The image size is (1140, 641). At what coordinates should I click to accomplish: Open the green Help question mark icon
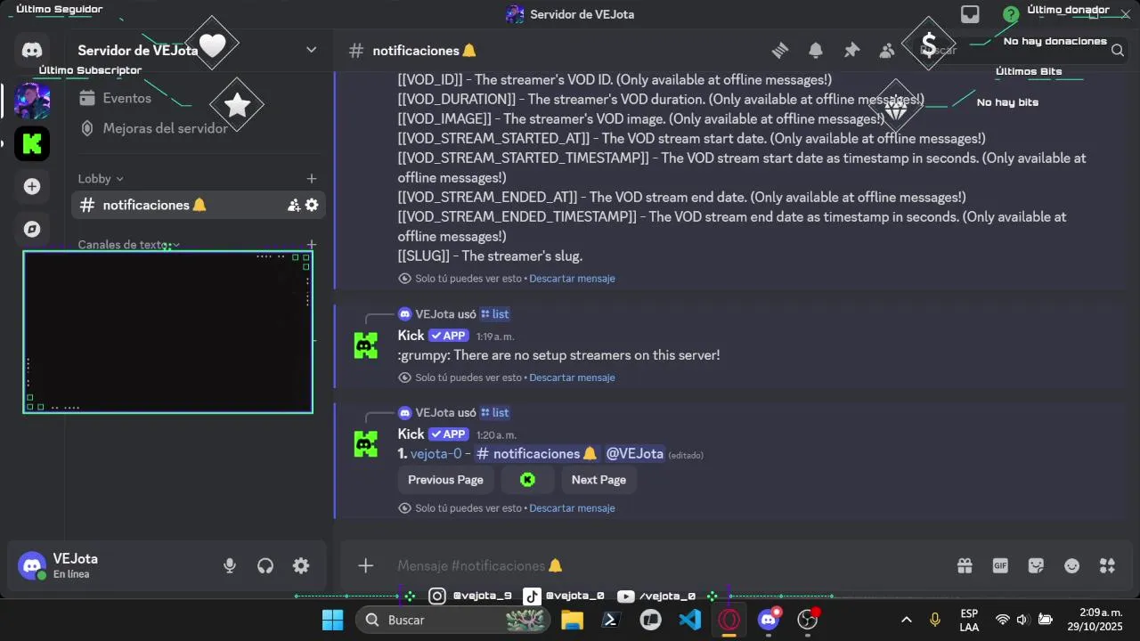(1011, 14)
